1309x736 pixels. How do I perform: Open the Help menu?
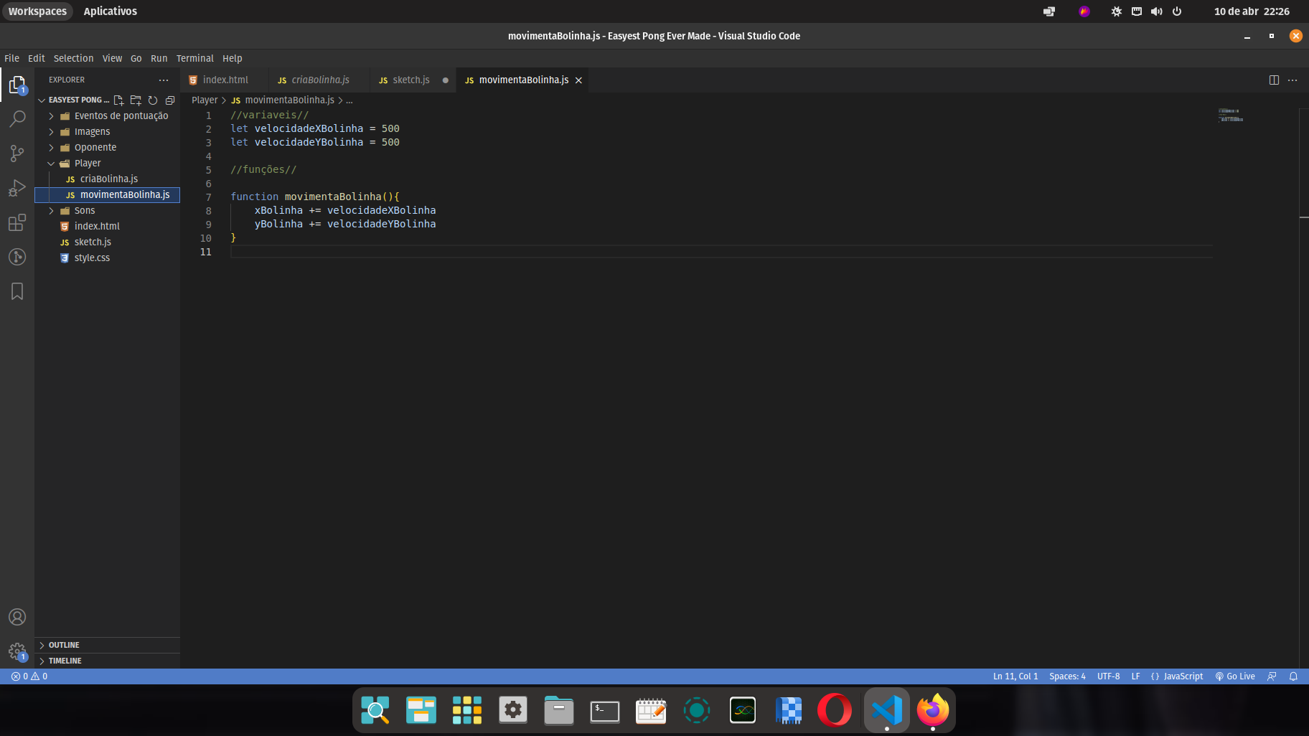point(233,59)
